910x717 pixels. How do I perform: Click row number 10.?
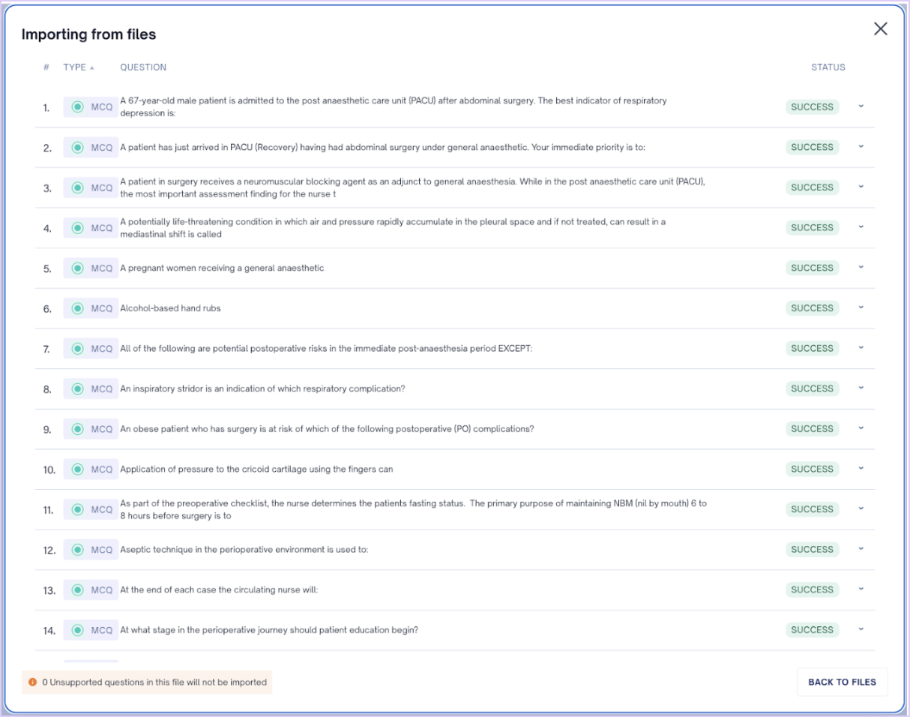(x=49, y=470)
